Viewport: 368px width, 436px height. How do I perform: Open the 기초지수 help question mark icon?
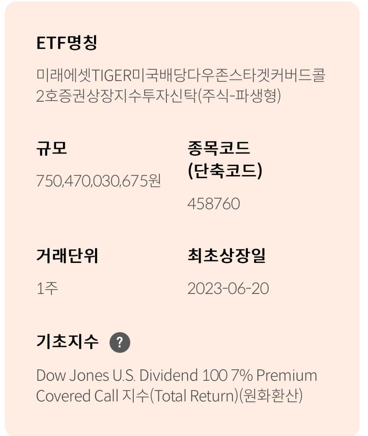coord(120,342)
